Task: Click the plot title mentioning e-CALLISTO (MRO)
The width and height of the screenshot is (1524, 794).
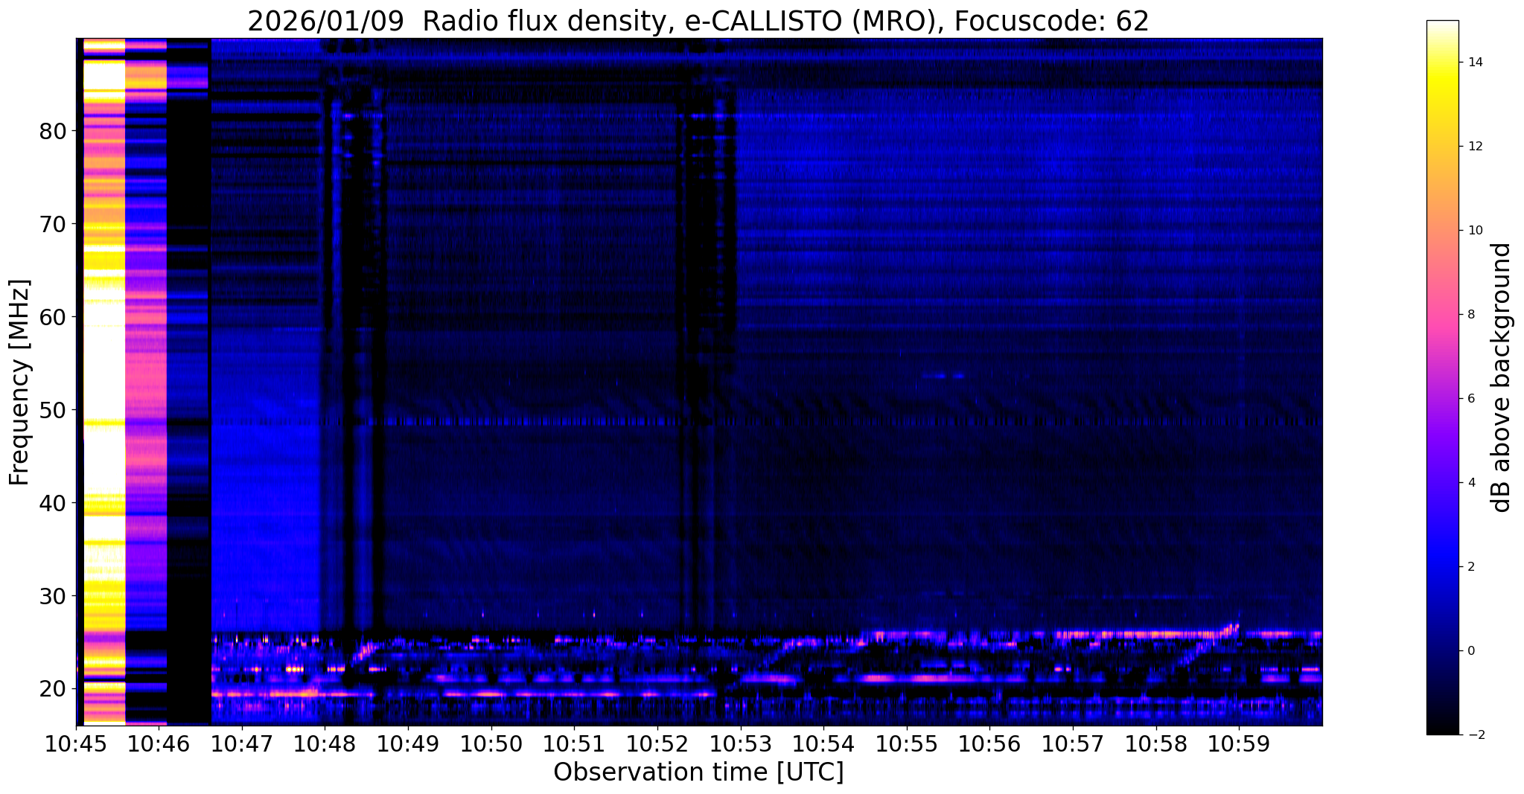Action: click(698, 22)
